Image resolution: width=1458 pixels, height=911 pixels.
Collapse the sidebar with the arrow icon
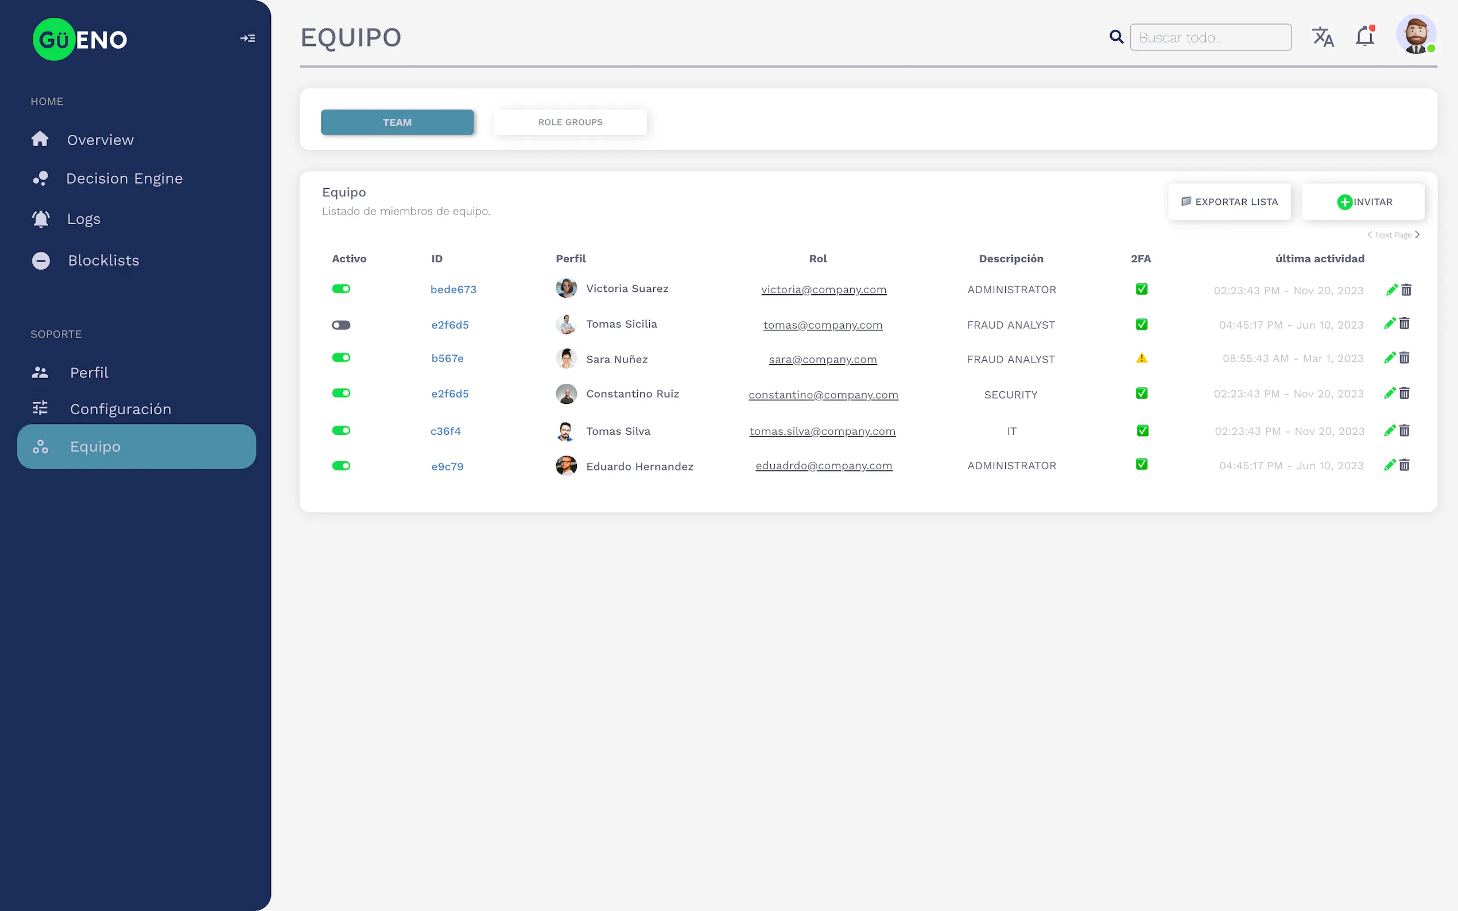[x=247, y=38]
